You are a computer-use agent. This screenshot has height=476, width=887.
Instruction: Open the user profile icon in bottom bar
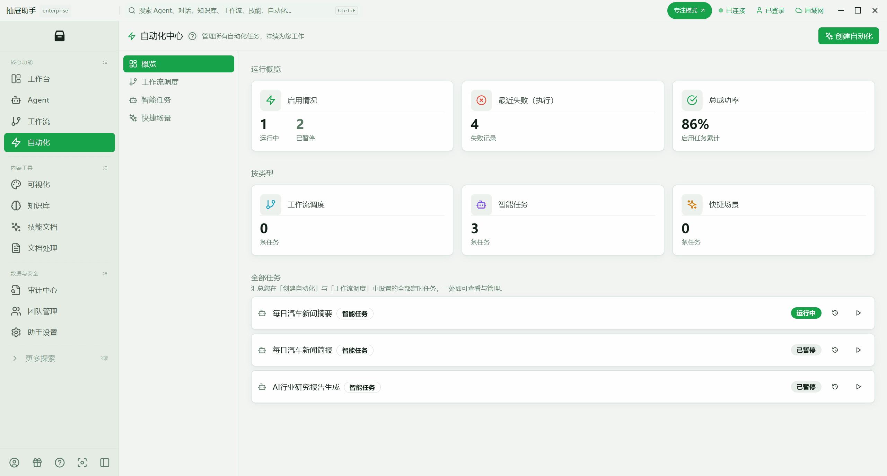pos(14,462)
